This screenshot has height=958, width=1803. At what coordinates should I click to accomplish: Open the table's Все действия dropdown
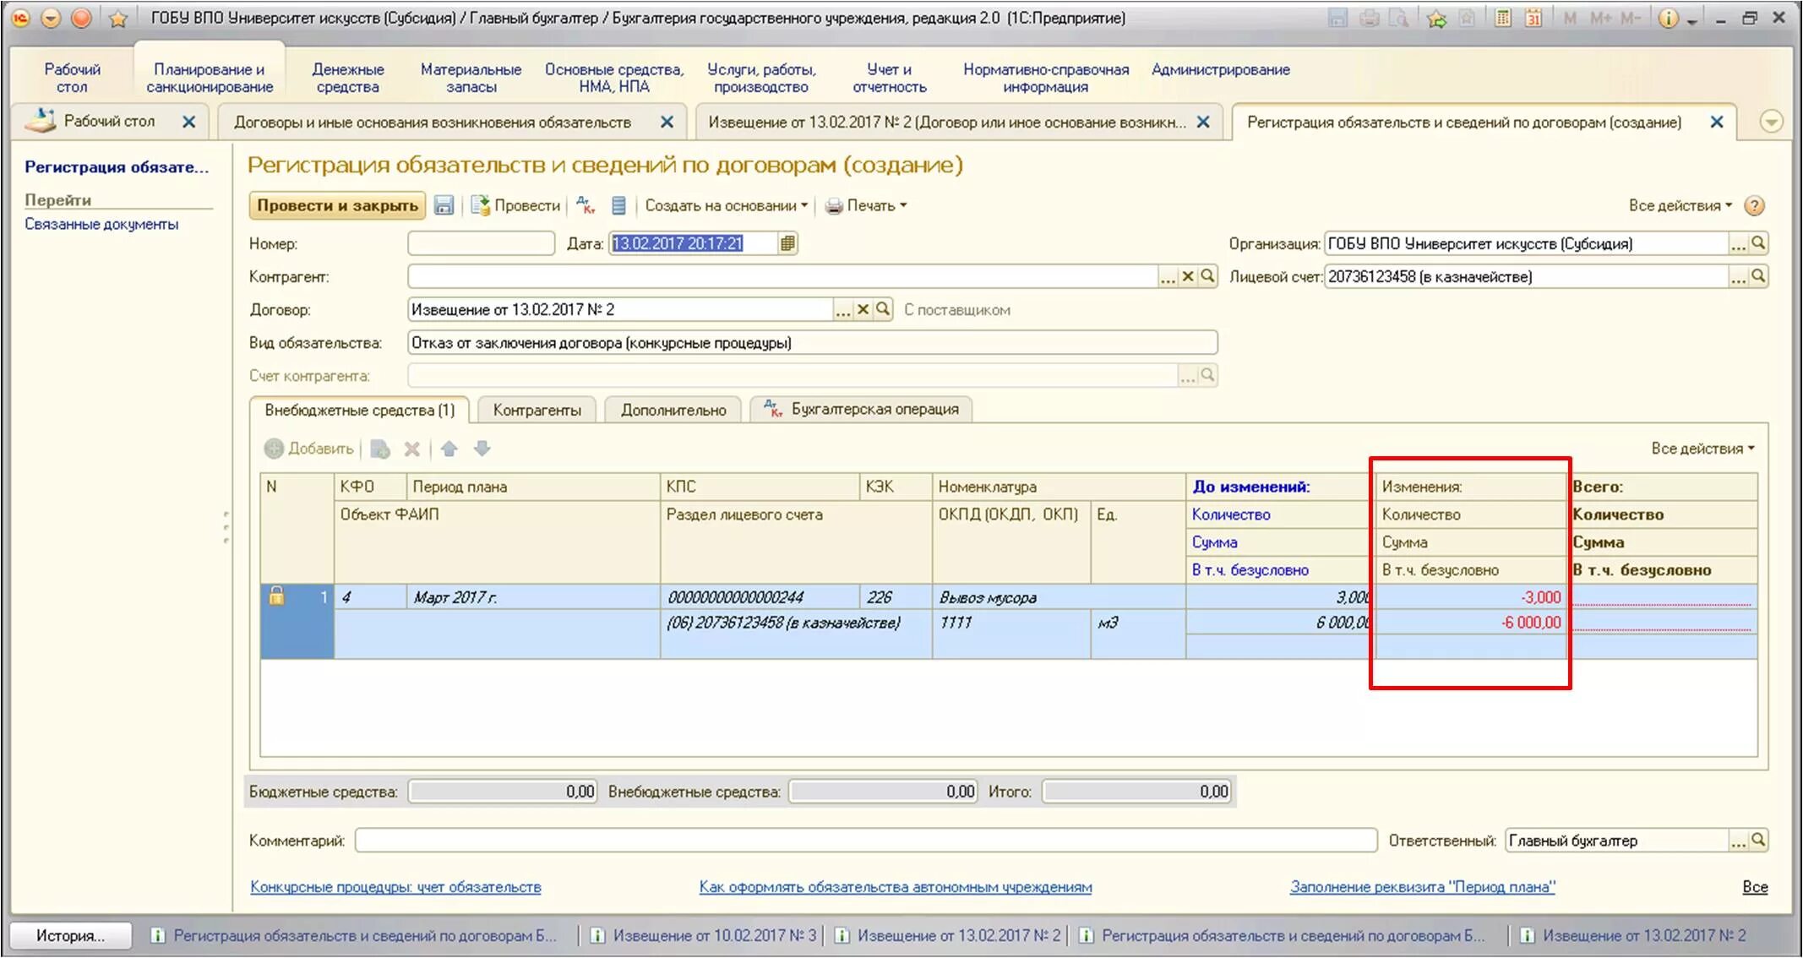[1703, 449]
